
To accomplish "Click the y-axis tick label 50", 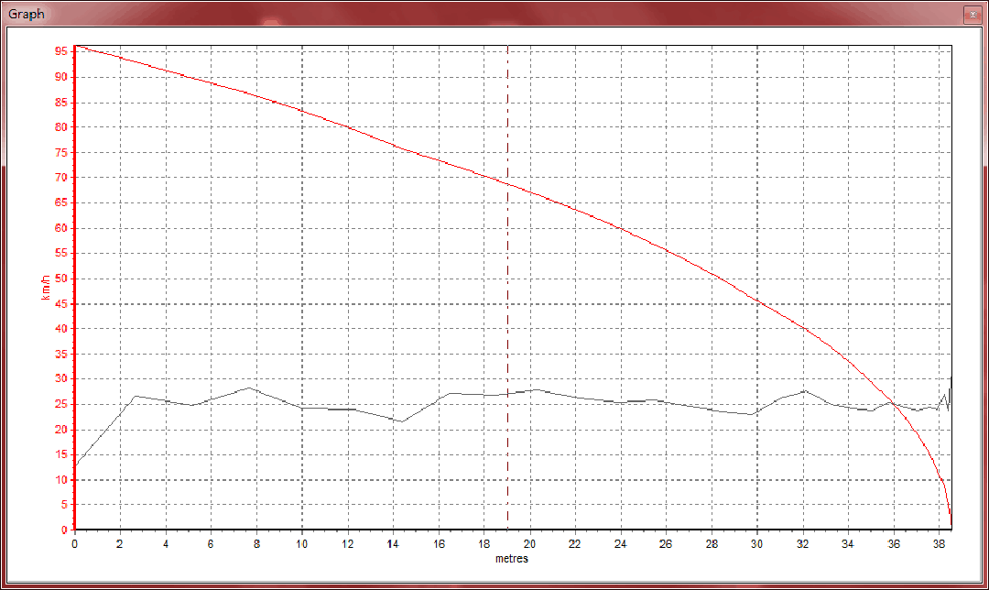I will 60,279.
